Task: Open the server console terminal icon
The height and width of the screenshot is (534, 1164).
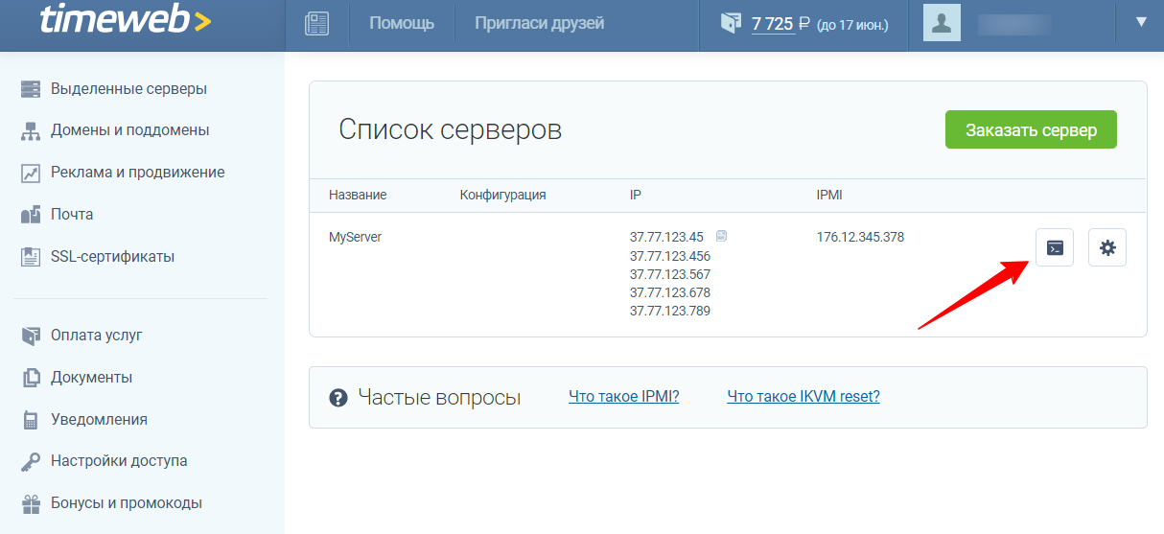Action: click(1054, 247)
